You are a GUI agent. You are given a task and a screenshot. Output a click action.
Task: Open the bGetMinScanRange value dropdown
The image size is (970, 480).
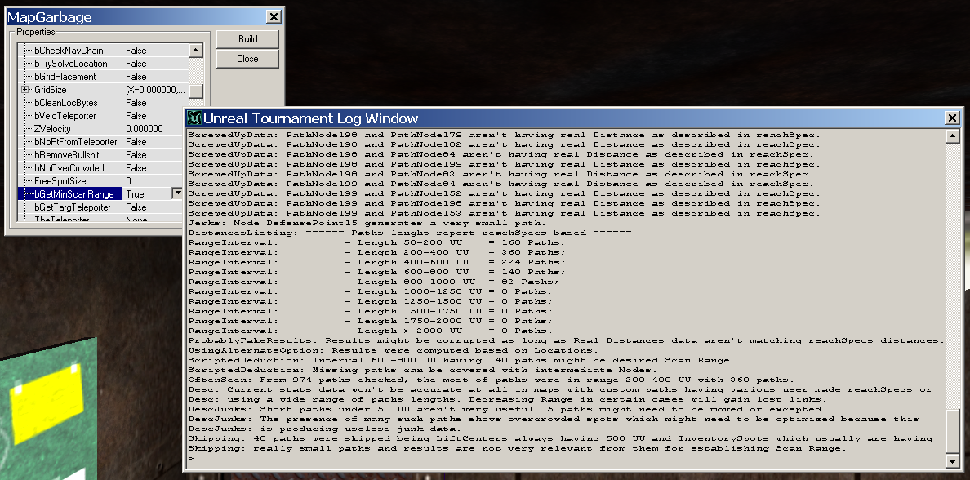pos(177,193)
